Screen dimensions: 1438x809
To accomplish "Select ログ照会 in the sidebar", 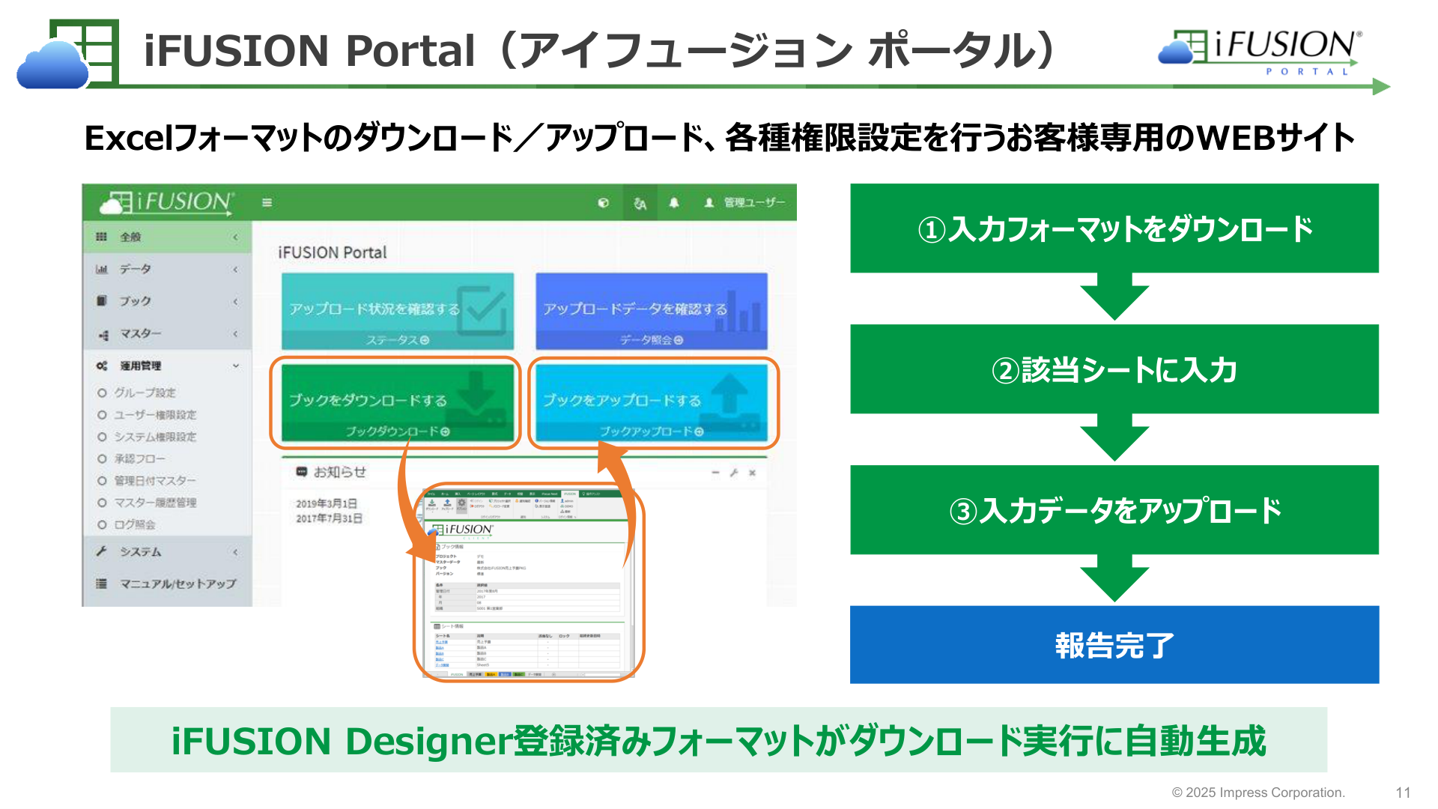I will [135, 524].
